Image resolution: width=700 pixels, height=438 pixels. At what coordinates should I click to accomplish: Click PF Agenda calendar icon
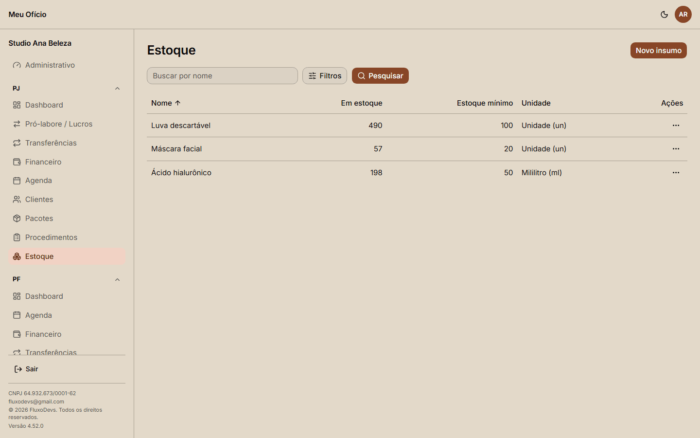[17, 315]
